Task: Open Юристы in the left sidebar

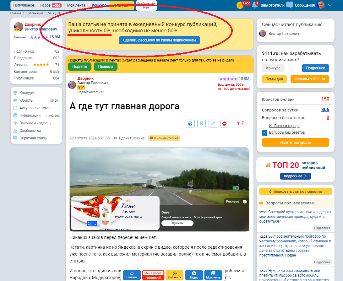Action: pos(26,100)
